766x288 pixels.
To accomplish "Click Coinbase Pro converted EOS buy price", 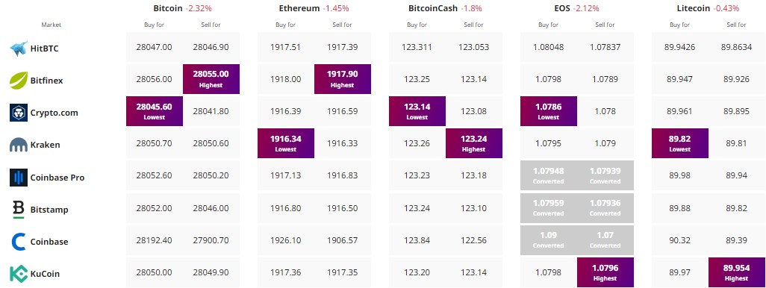I will point(549,176).
